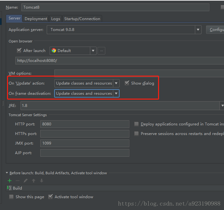Click the AJP port field
This screenshot has width=224, height=210.
85,153
